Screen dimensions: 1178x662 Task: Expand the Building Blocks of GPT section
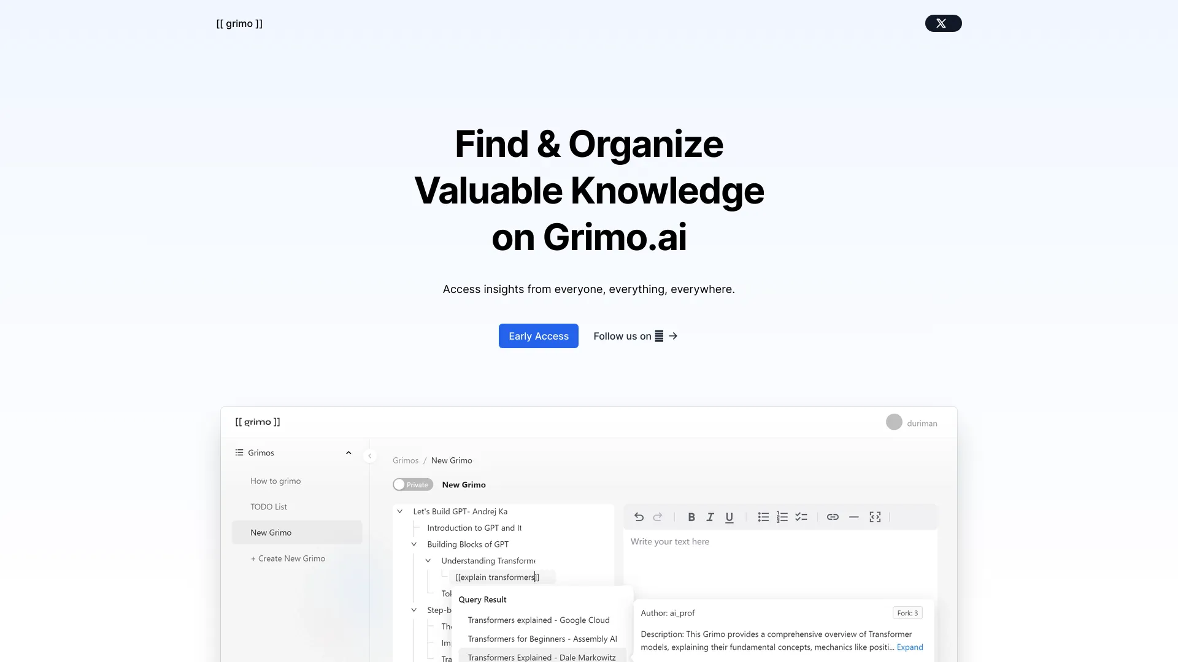415,543
